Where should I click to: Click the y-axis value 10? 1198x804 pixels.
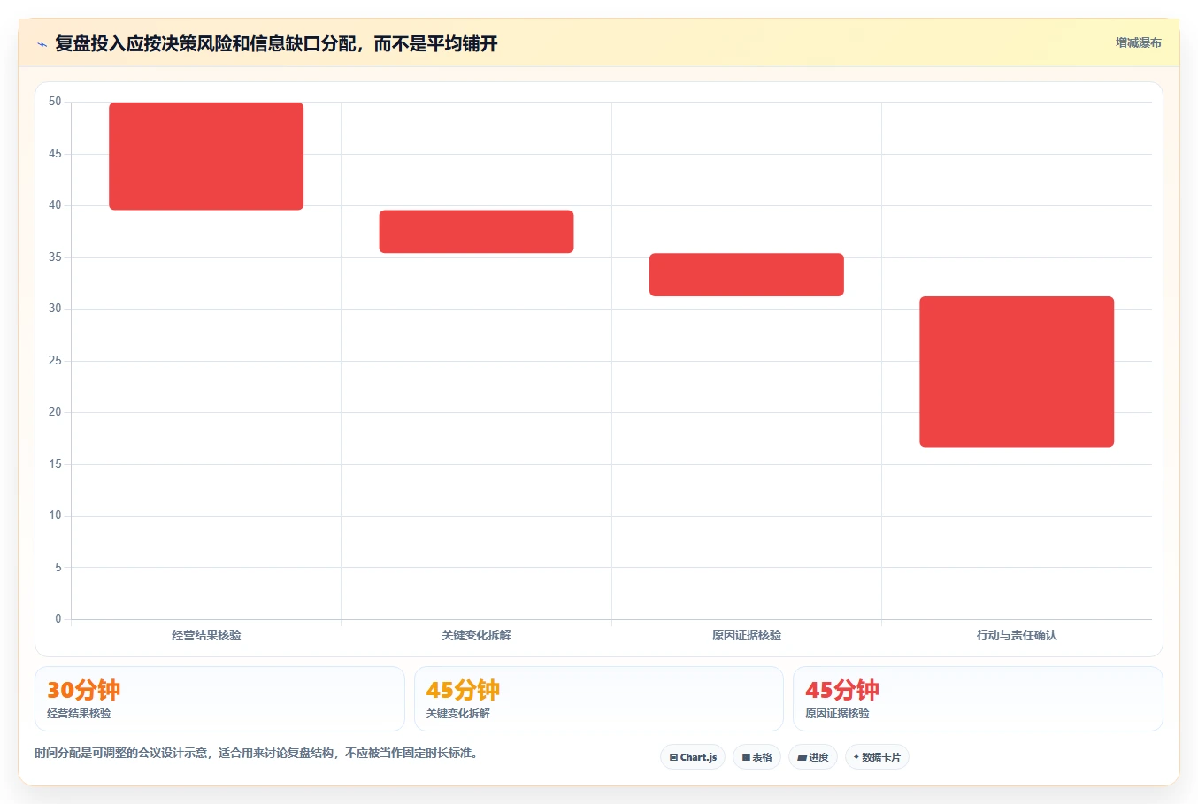pos(55,516)
